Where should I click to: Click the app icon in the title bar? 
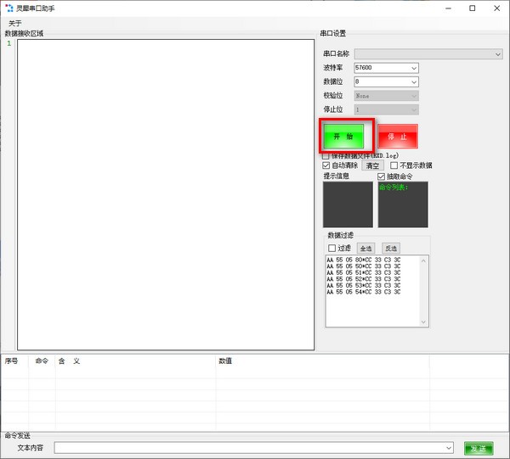pyautogui.click(x=9, y=8)
